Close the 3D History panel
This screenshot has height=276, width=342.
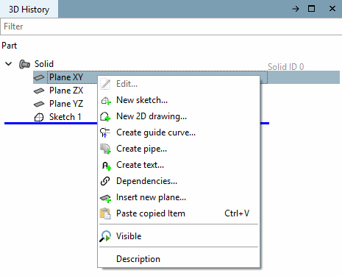tap(332, 9)
